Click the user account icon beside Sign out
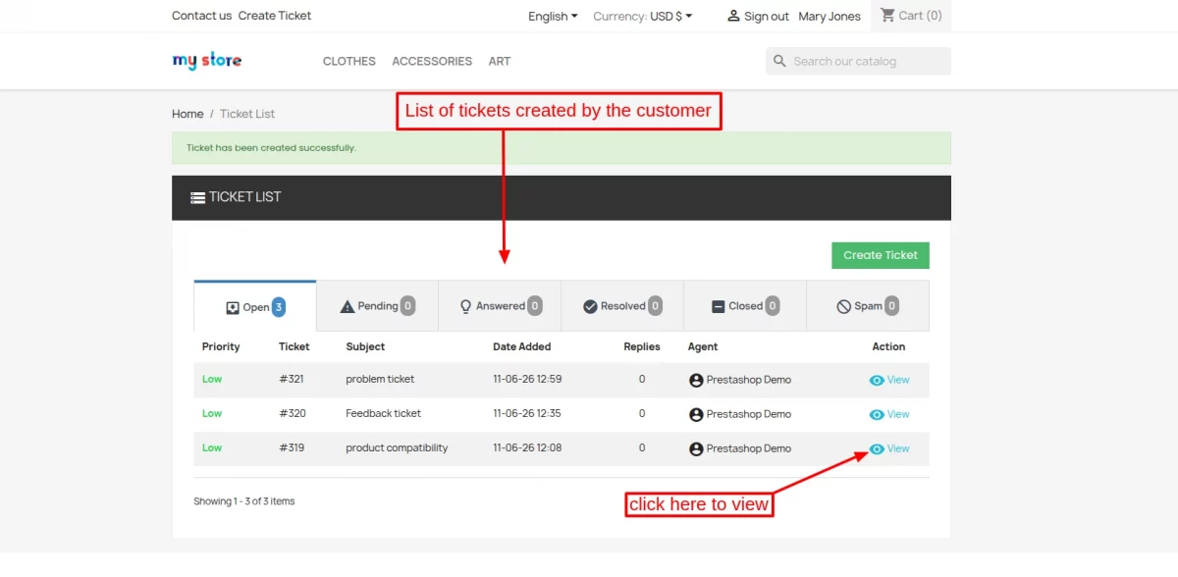1178x577 pixels. (733, 16)
